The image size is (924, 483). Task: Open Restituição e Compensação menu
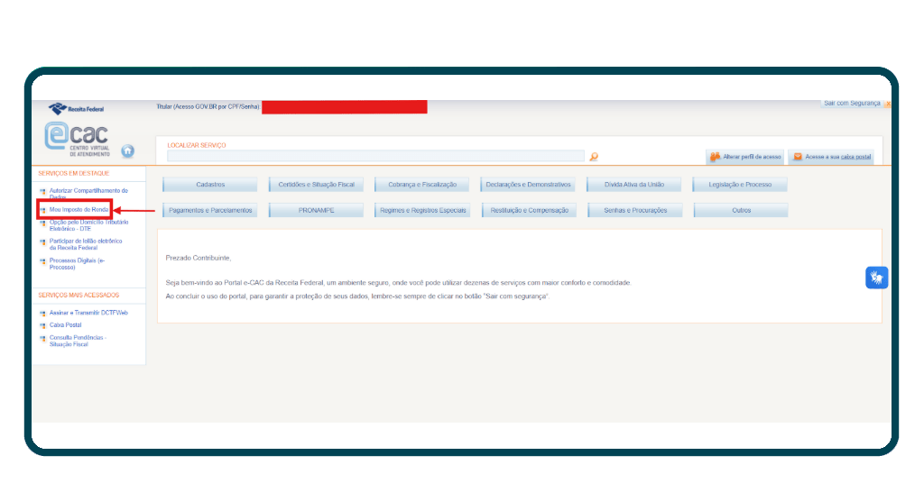[x=529, y=211]
